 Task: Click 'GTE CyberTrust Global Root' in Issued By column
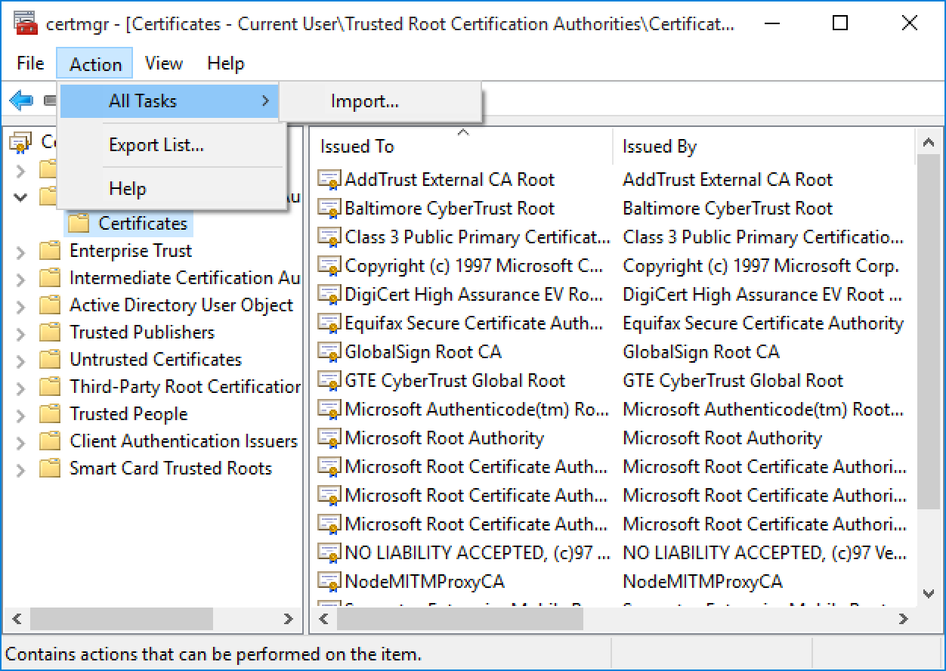click(x=733, y=381)
